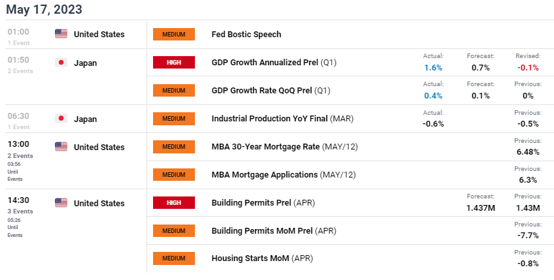This screenshot has height=280, width=554.
Task: Click the 14:30 time slot with 3 Events
Action: click(x=18, y=203)
